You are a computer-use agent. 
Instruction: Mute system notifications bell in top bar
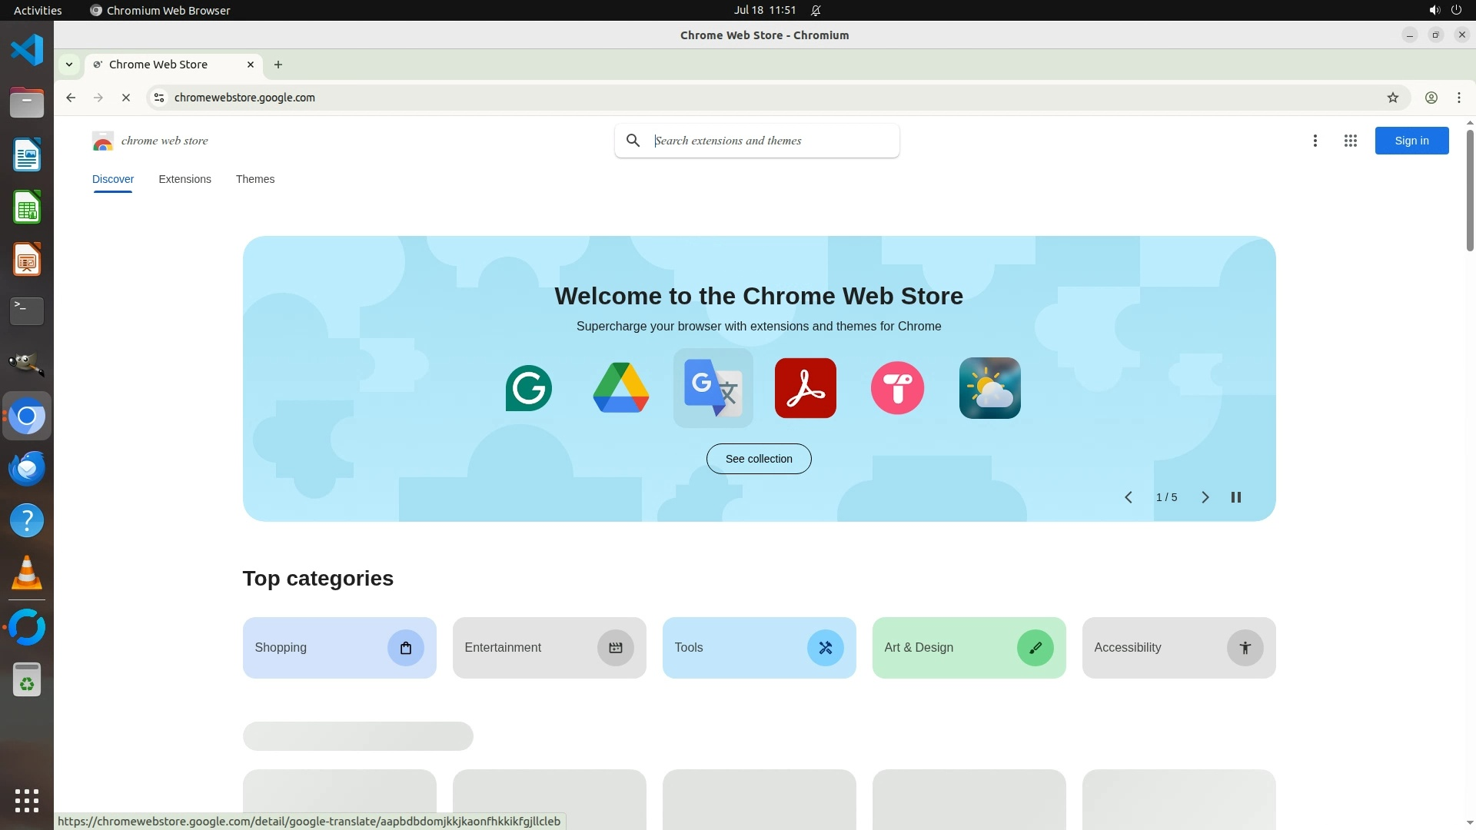(816, 10)
